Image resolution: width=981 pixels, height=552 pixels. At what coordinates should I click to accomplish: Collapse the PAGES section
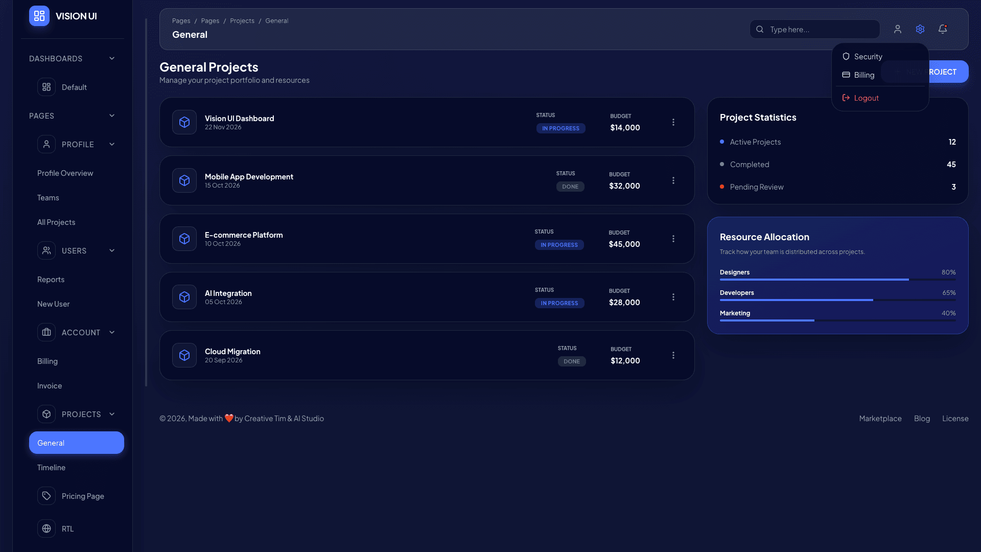click(x=111, y=116)
